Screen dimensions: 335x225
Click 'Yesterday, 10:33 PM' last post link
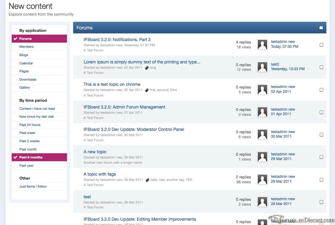(288, 69)
